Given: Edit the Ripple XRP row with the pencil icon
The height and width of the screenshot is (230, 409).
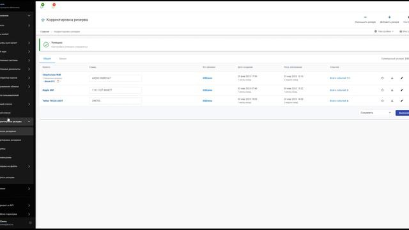Looking at the screenshot, I should 402,90.
